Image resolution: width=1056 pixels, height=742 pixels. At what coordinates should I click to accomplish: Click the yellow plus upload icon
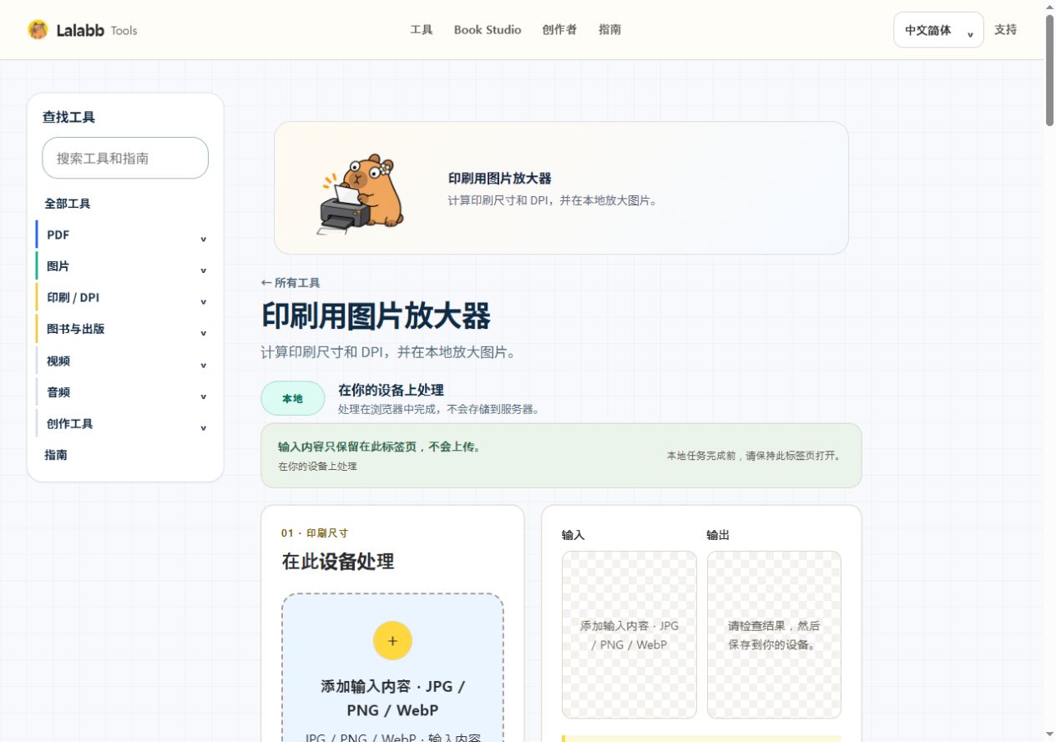pos(392,641)
